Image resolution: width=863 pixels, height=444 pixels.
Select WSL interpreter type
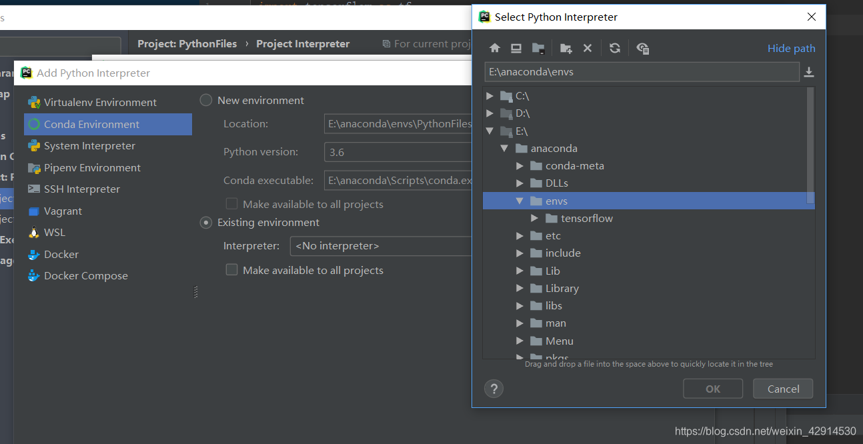coord(108,232)
